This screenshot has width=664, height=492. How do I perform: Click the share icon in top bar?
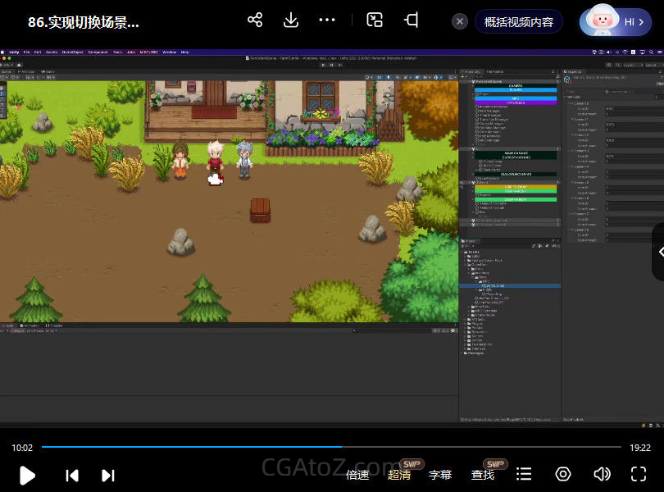[255, 20]
